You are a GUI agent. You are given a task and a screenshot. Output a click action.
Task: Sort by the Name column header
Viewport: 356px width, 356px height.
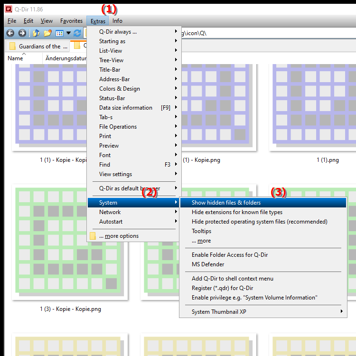pyautogui.click(x=15, y=58)
